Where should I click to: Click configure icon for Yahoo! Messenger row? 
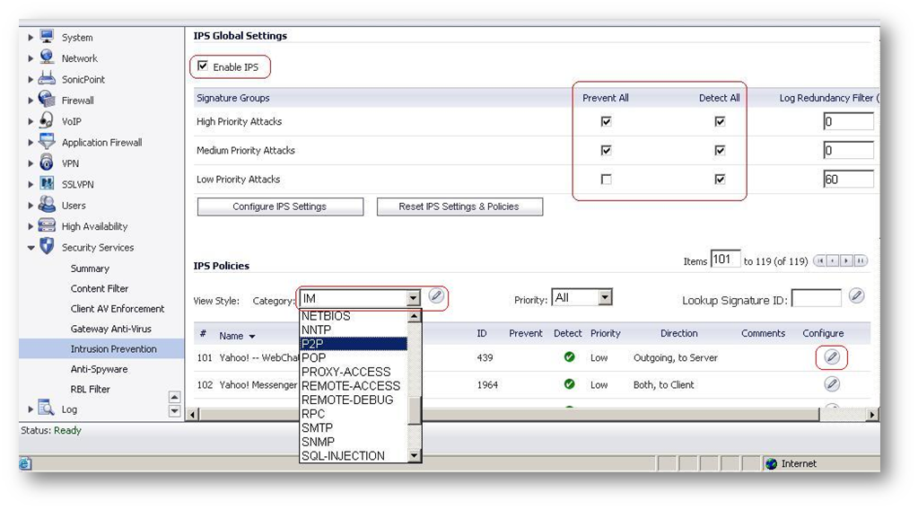pos(832,384)
